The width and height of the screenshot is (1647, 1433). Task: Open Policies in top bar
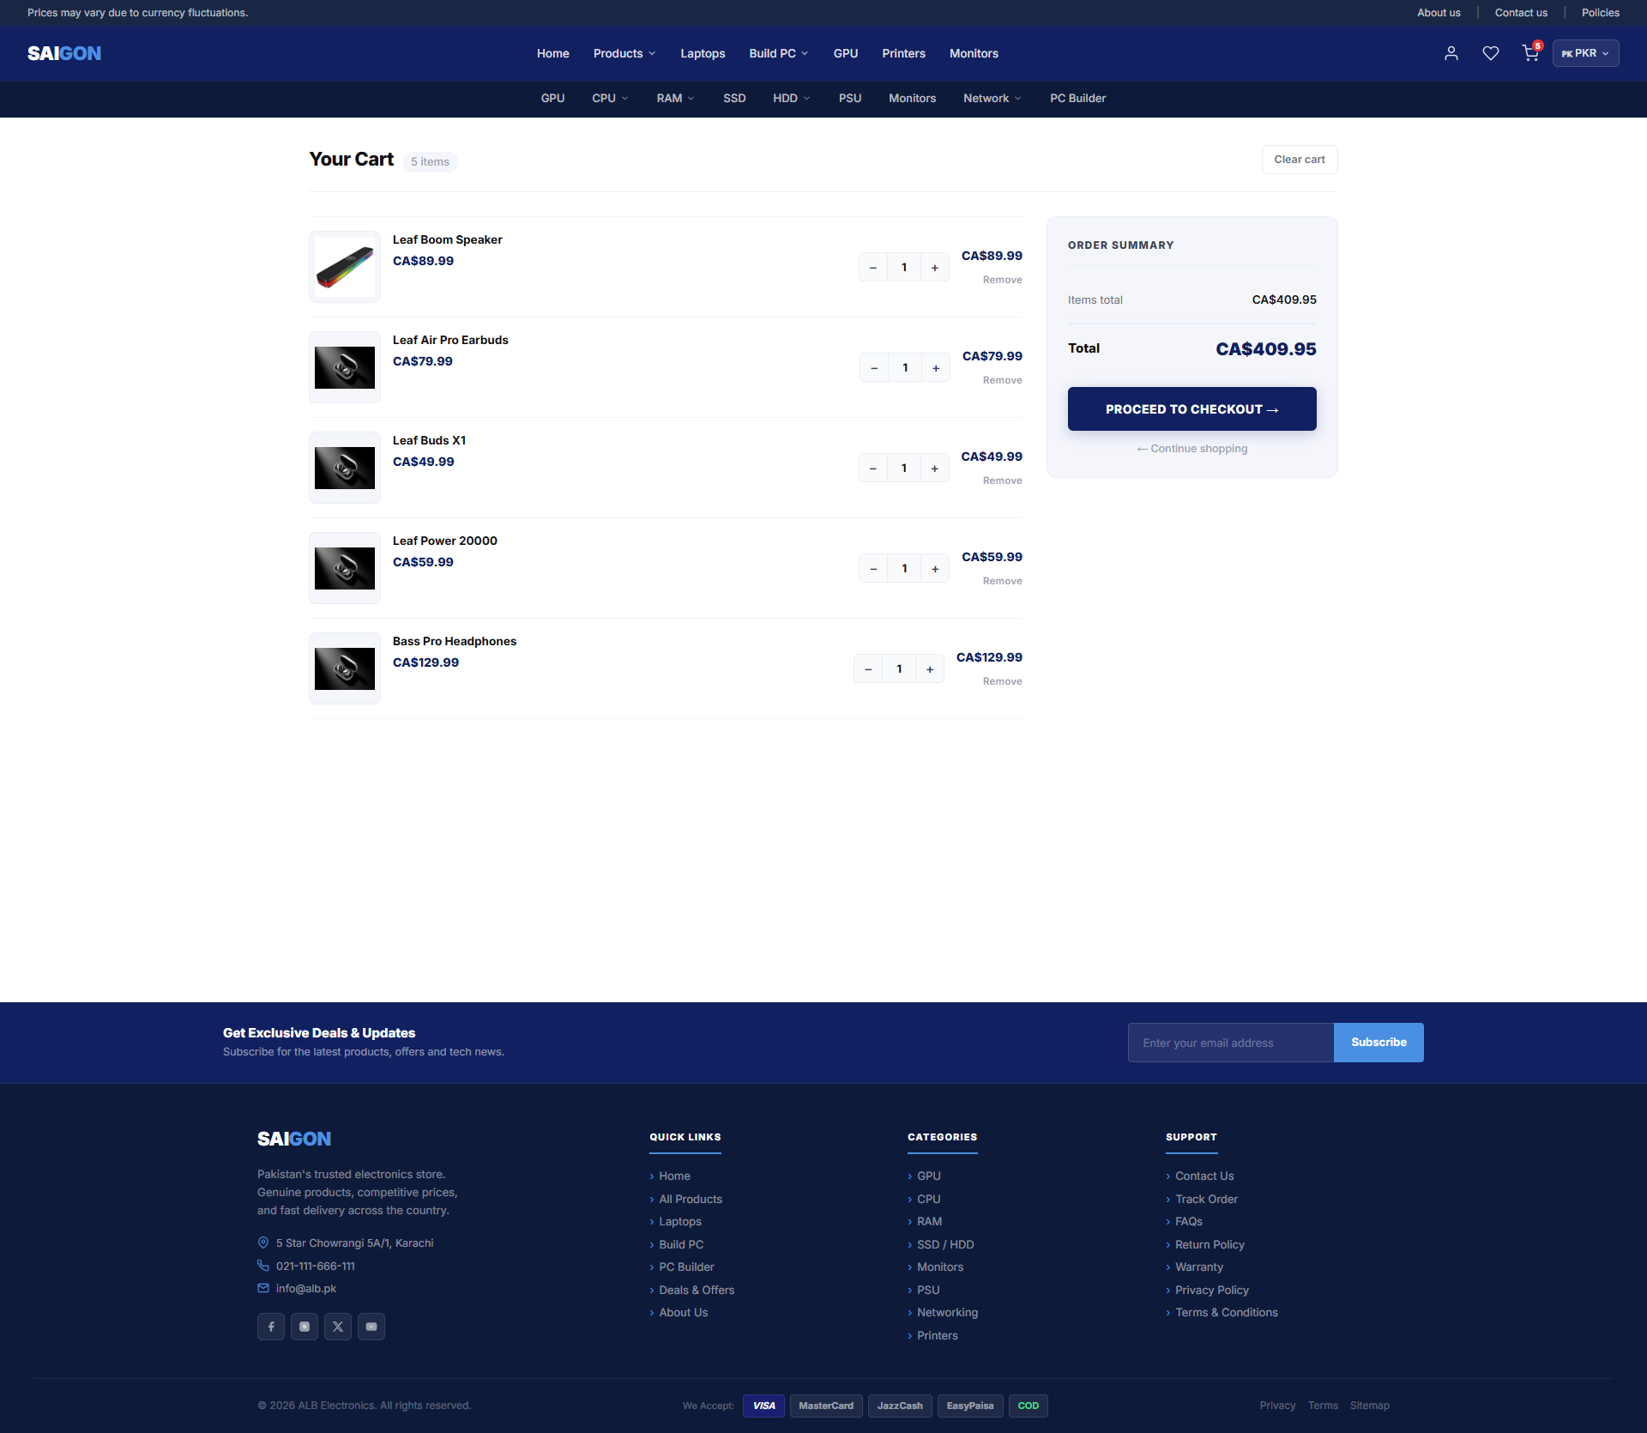(1601, 13)
